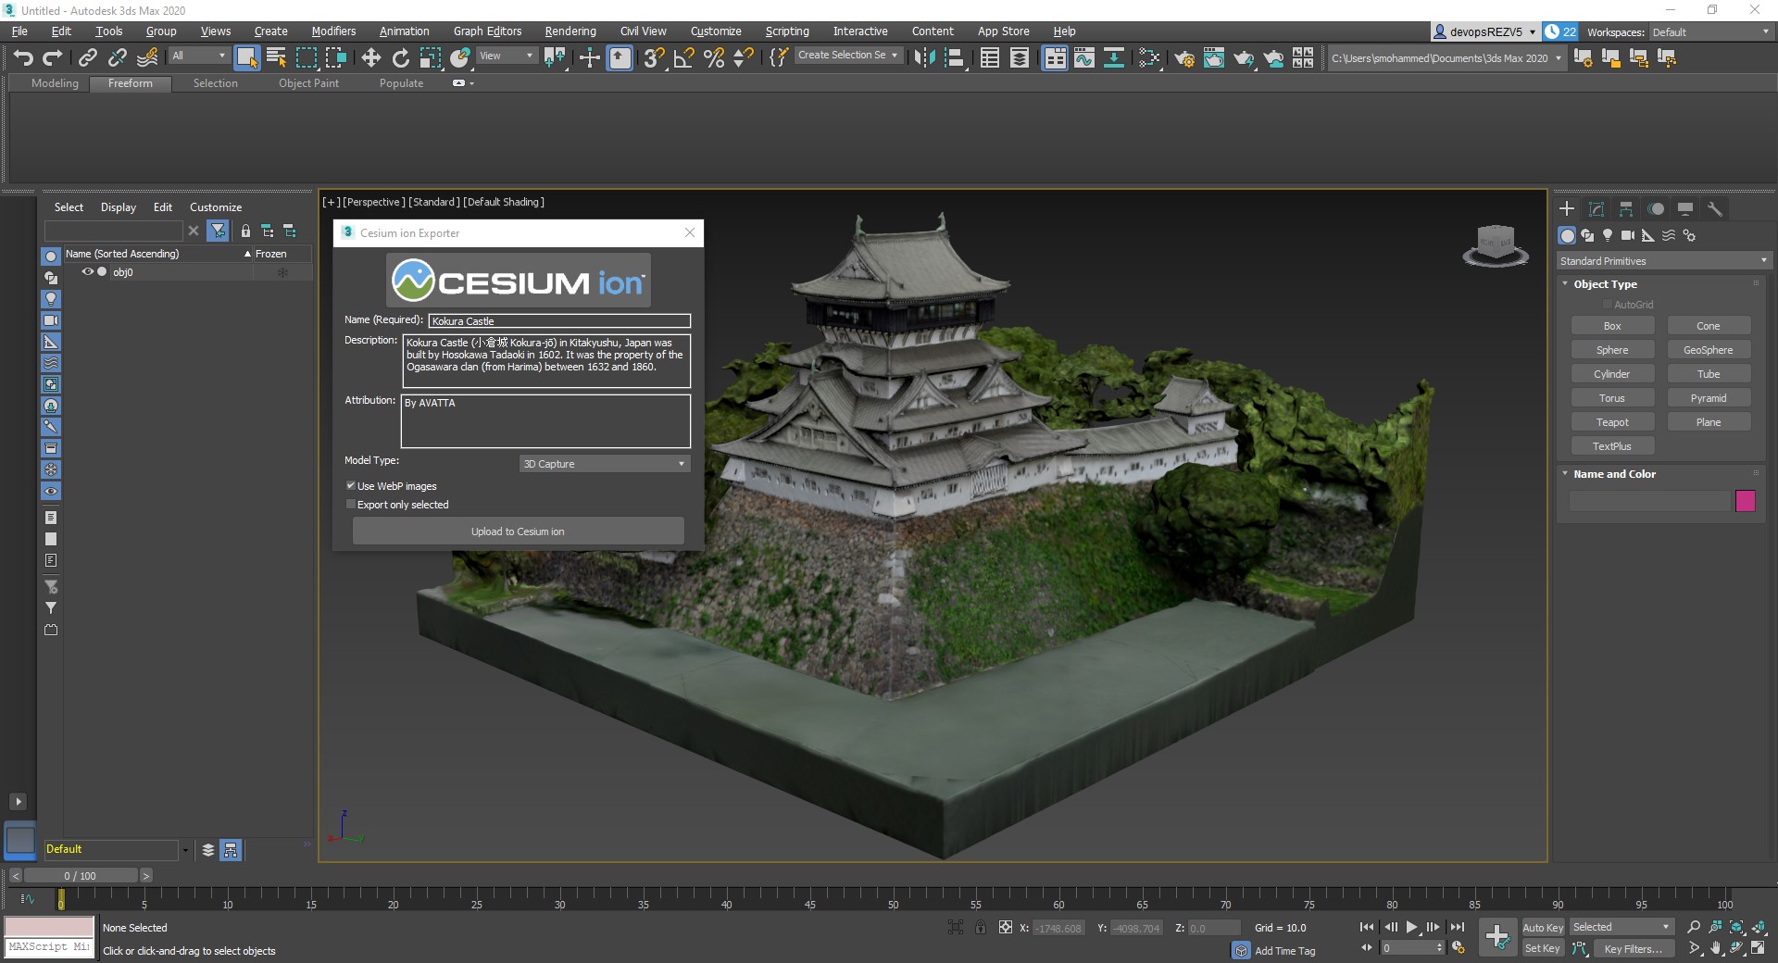Screen dimensions: 1778x963
Task: Hide obj0 using its eye icon
Action: [88, 272]
